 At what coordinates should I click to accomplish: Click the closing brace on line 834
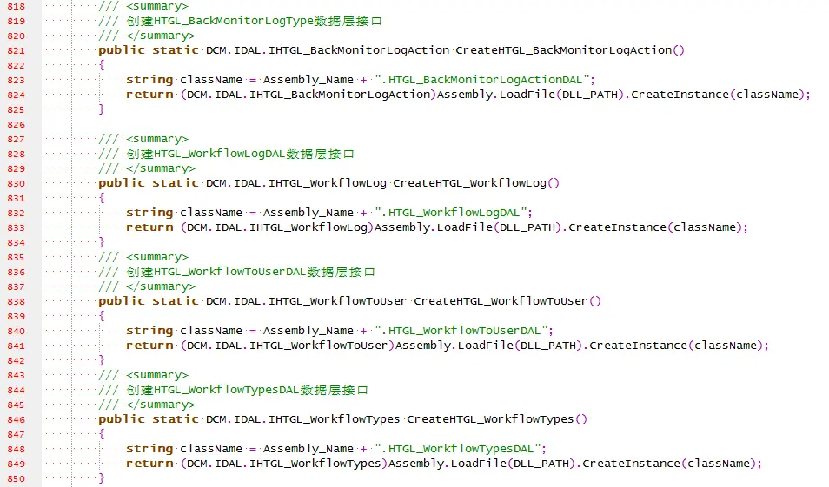coord(102,242)
